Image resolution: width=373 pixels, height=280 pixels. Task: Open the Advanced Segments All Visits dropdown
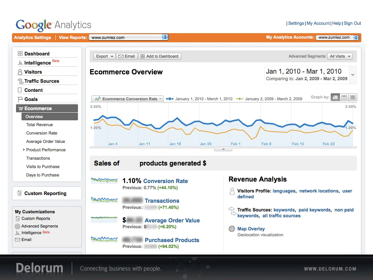tap(340, 56)
